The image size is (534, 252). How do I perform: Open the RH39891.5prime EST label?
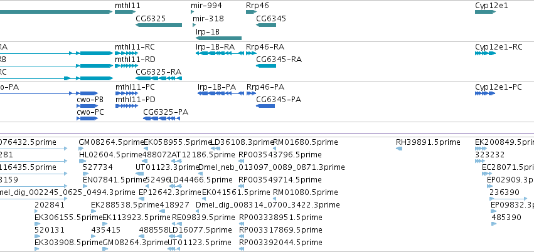click(428, 142)
